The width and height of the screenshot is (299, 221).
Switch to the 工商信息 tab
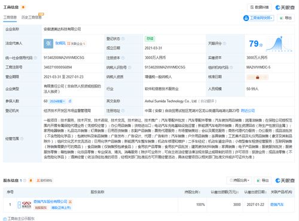10,17
